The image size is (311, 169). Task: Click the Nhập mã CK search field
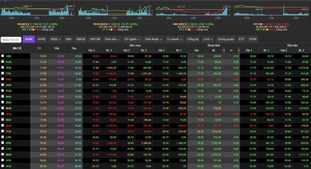tap(11, 40)
